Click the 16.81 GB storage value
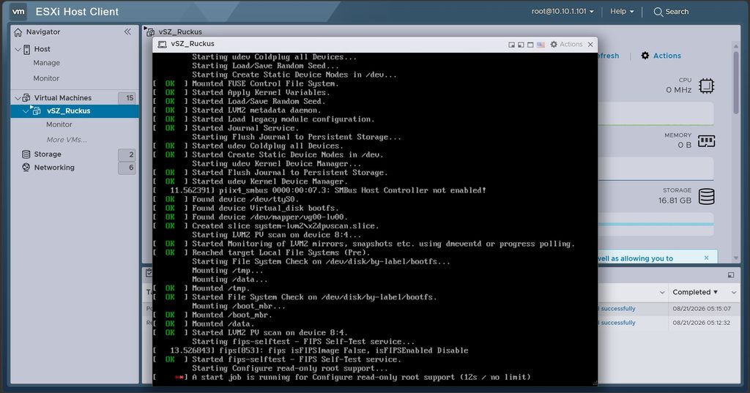Image resolution: width=750 pixels, height=393 pixels. pyautogui.click(x=675, y=201)
